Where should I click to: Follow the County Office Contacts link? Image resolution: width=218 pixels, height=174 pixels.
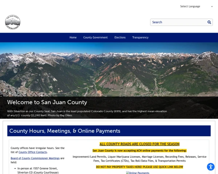[33, 152]
